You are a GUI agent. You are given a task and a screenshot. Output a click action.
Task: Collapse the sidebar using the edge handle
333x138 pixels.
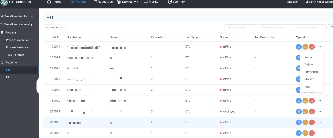point(38,86)
